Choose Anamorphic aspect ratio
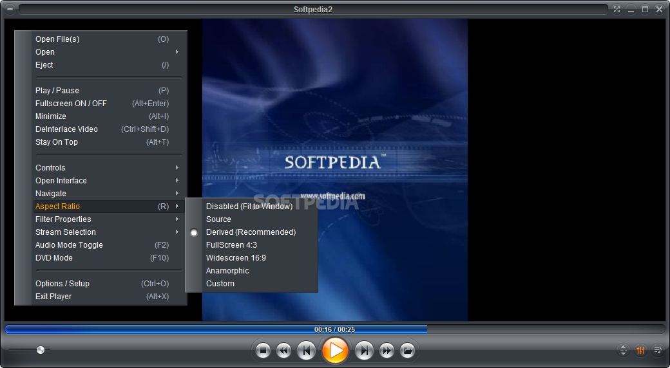The width and height of the screenshot is (670, 368). pyautogui.click(x=251, y=271)
